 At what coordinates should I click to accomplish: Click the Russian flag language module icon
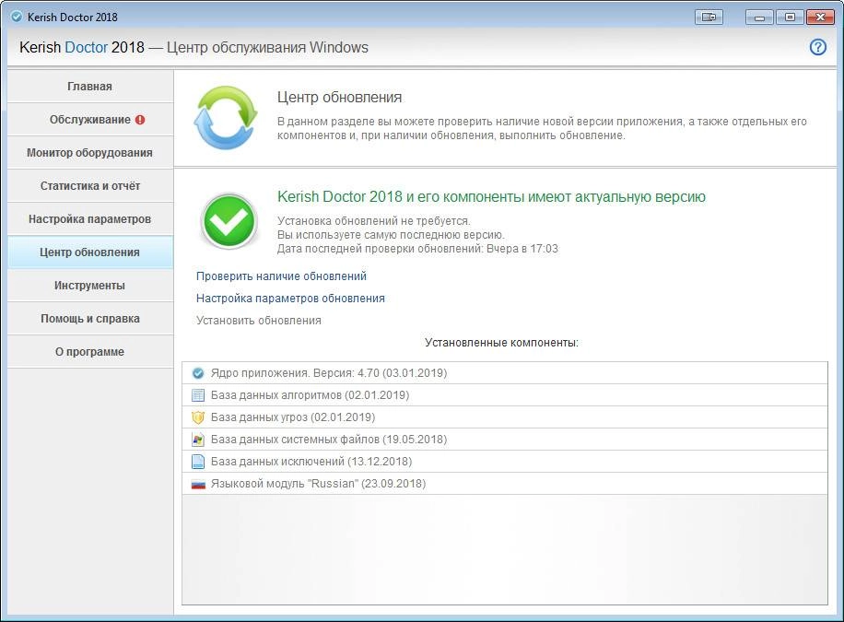tap(198, 484)
